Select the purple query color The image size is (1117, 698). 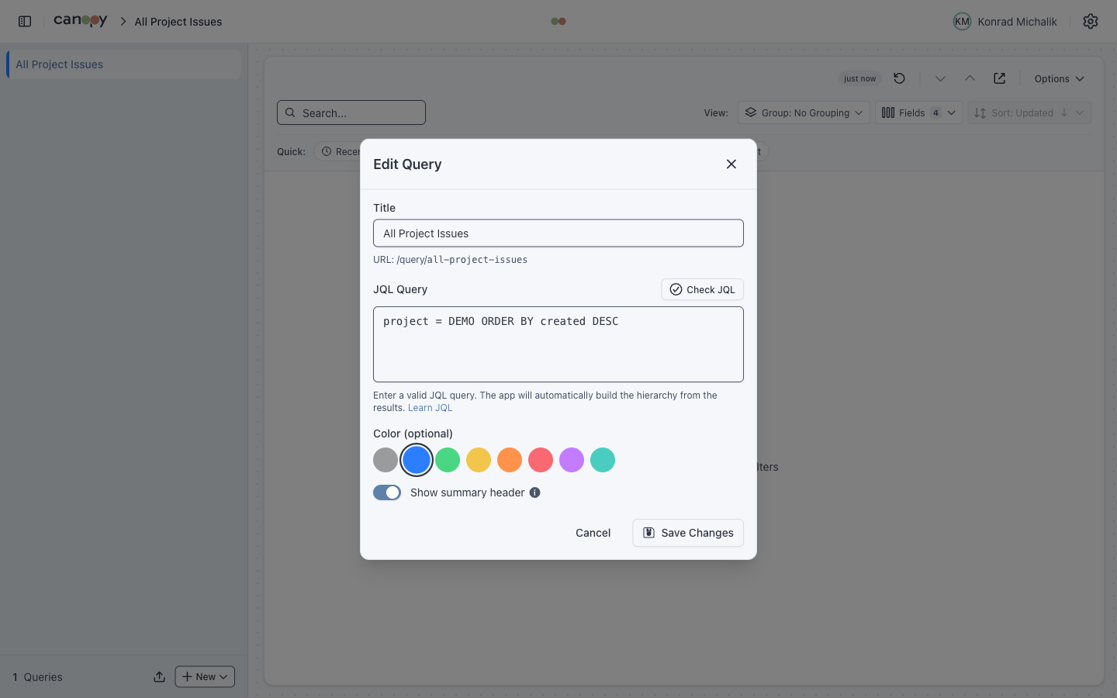[572, 460]
